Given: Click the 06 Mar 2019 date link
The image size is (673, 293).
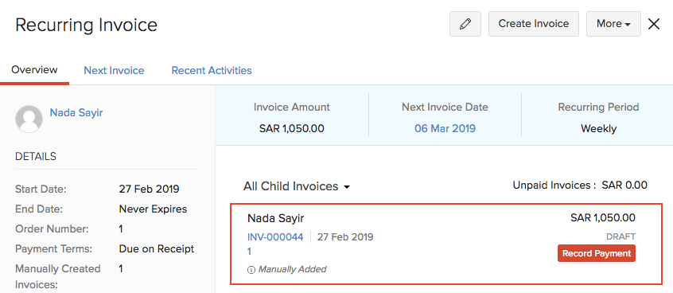Looking at the screenshot, I should point(445,128).
